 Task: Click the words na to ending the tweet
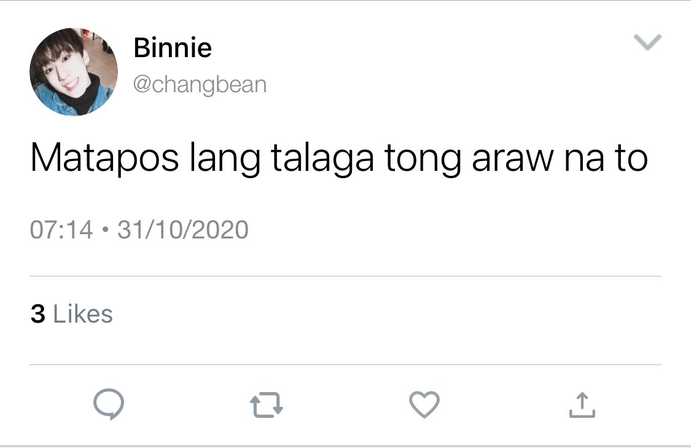point(606,159)
